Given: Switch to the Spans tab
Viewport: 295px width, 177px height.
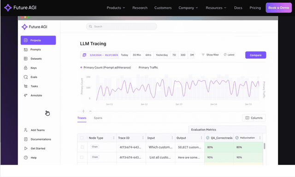Looking at the screenshot, I should (98, 118).
